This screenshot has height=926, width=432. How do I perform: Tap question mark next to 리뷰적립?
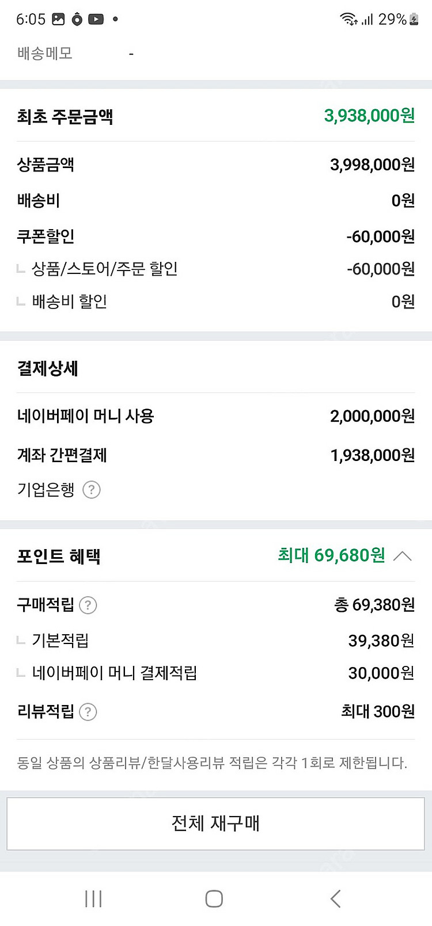(x=88, y=712)
